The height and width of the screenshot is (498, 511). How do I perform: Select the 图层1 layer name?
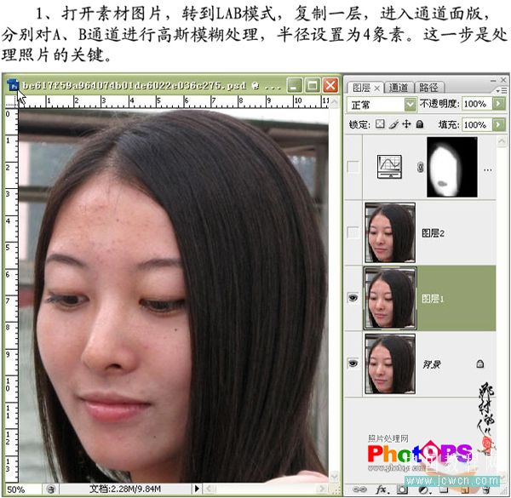point(433,299)
